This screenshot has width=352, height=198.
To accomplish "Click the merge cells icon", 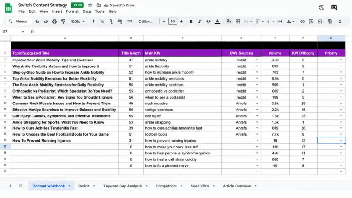I will [x=246, y=22].
